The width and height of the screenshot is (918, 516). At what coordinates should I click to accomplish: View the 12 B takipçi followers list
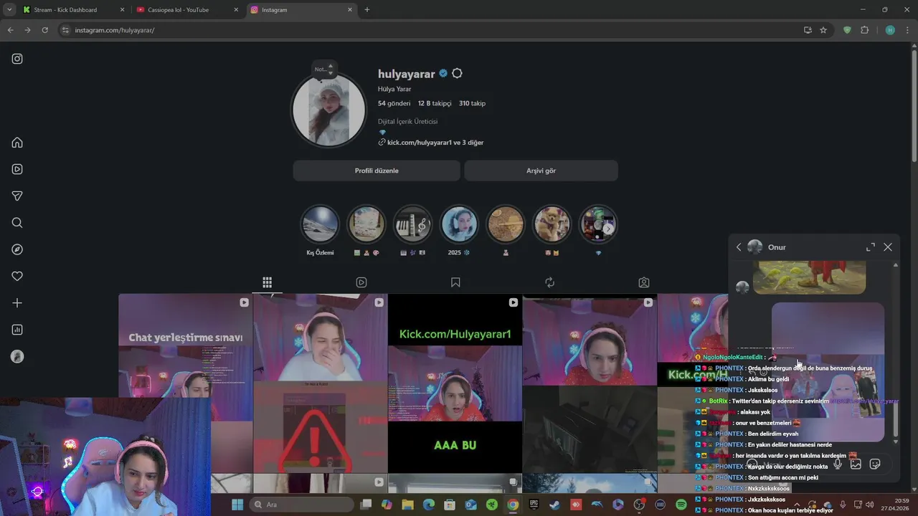435,103
